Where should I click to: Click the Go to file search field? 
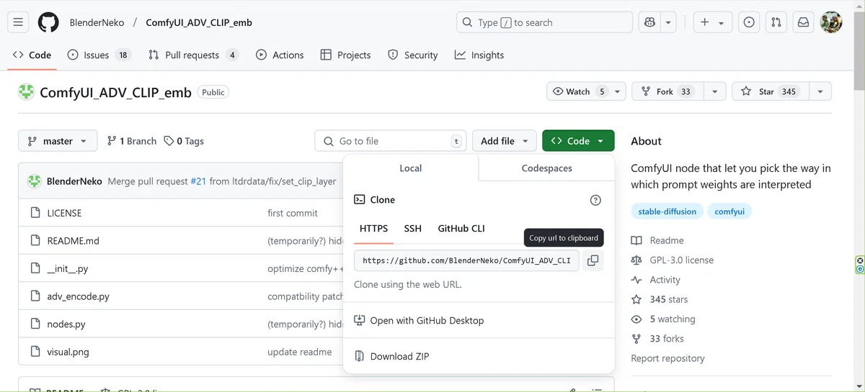(x=391, y=141)
